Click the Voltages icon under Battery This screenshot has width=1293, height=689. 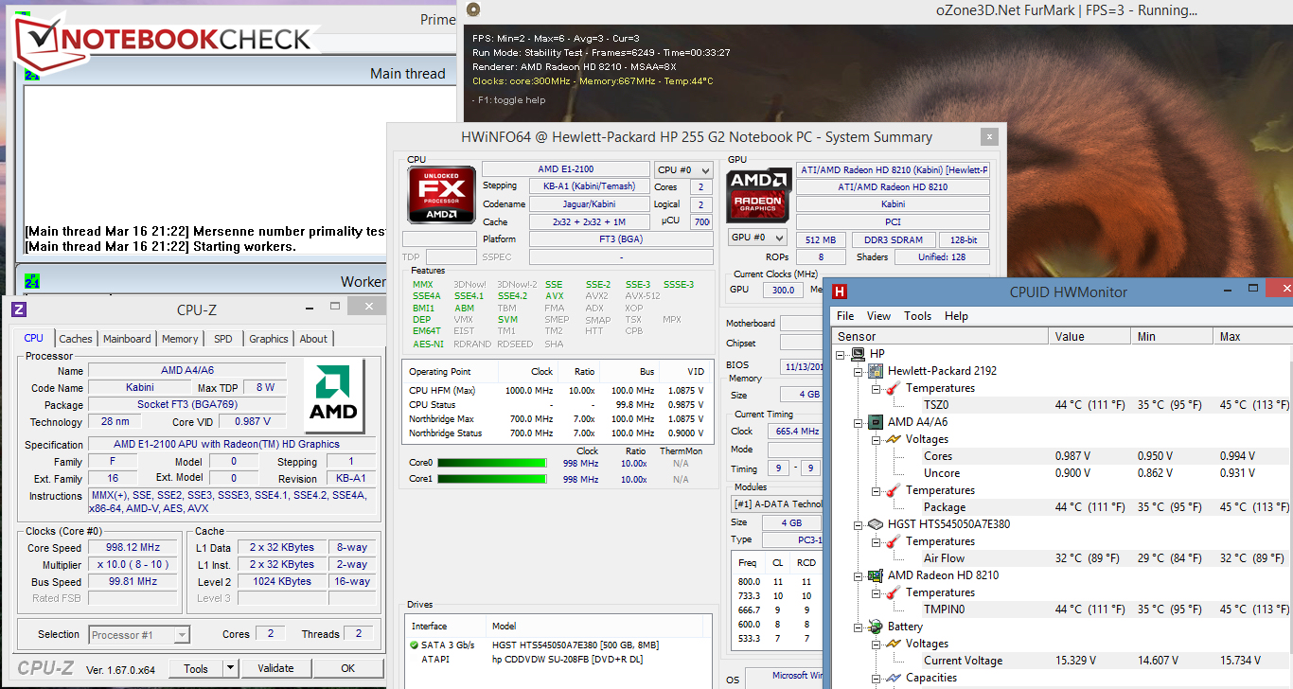[894, 644]
